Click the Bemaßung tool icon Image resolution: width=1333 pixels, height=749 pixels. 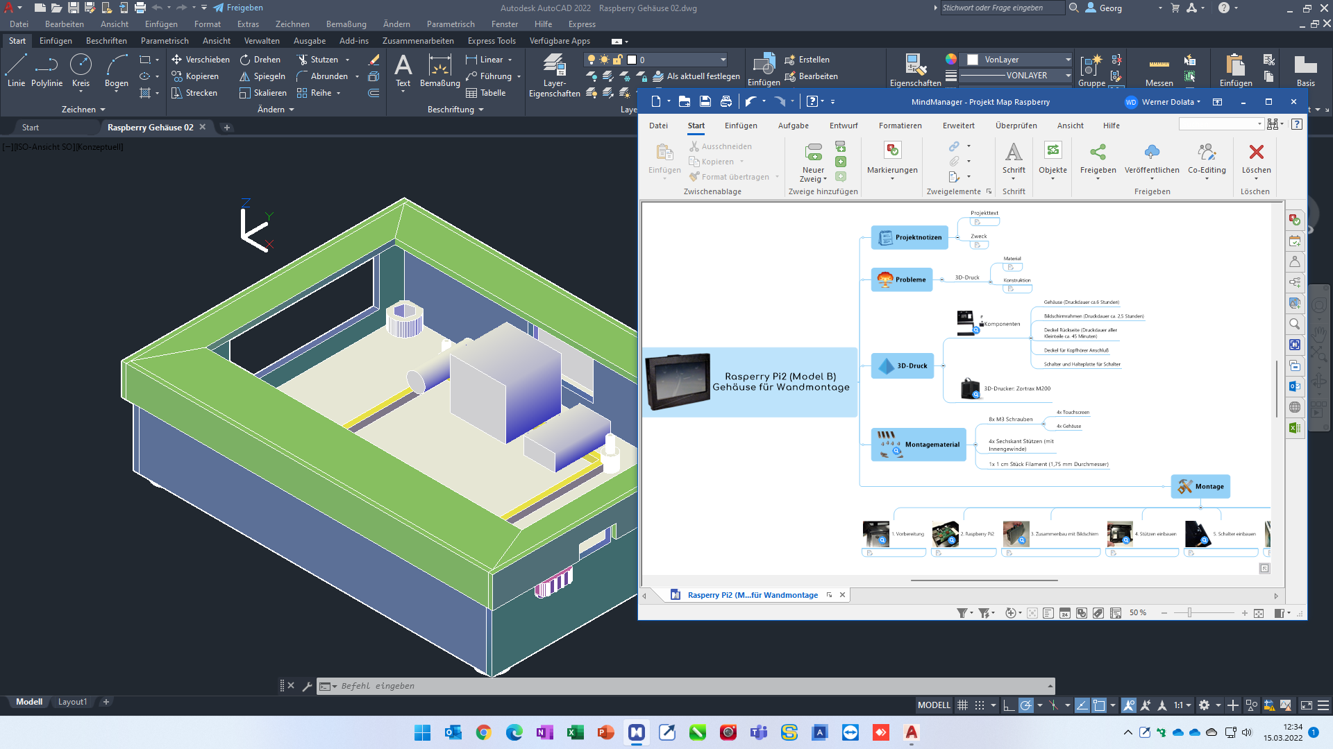pyautogui.click(x=439, y=65)
